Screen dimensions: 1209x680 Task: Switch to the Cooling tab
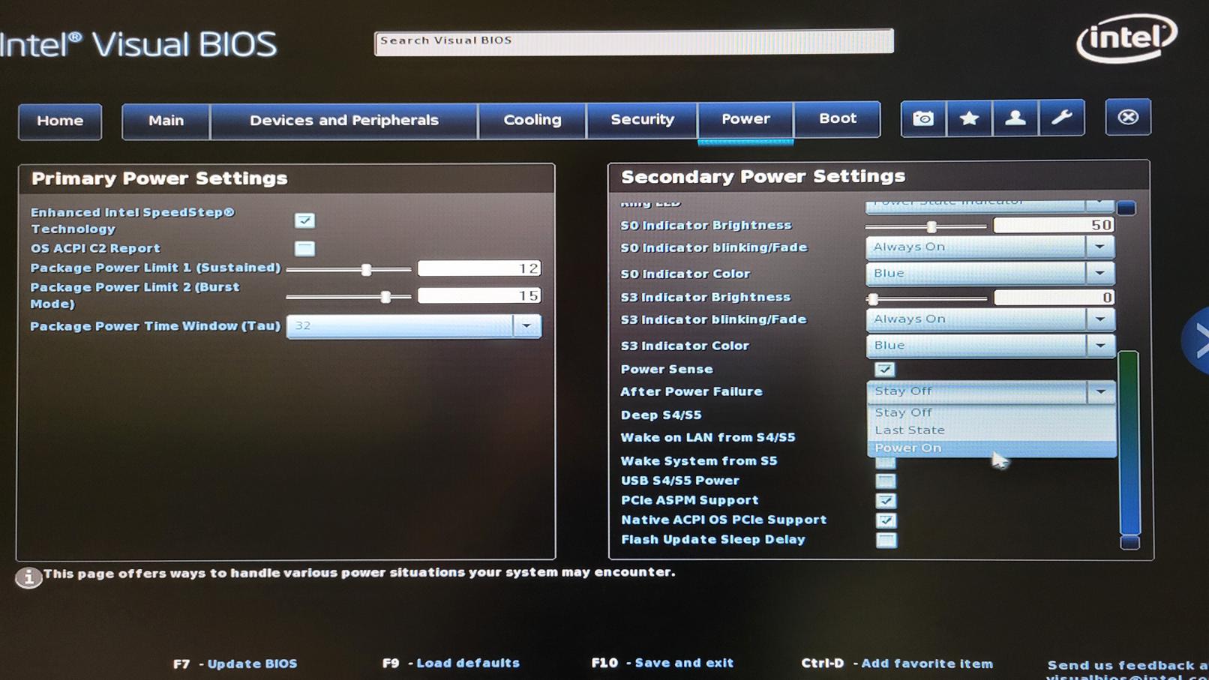click(532, 120)
